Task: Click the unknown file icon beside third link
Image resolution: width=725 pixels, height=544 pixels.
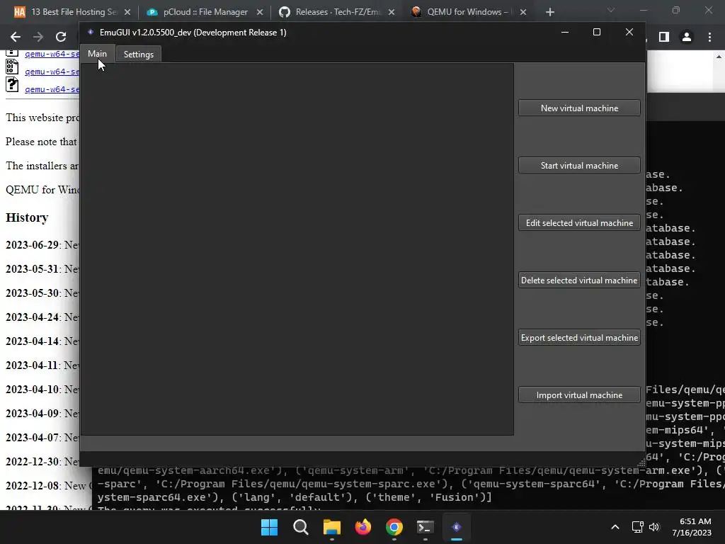Action: coord(12,85)
